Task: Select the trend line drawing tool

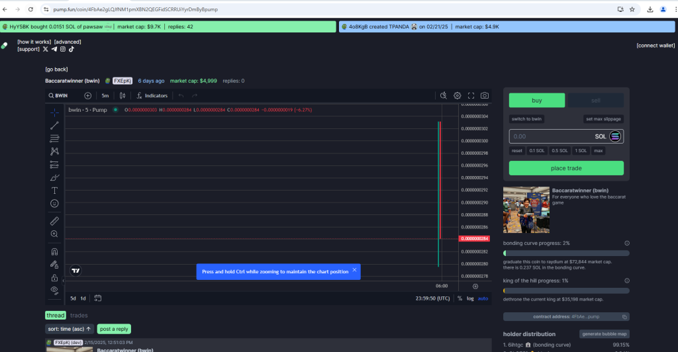Action: (54, 125)
